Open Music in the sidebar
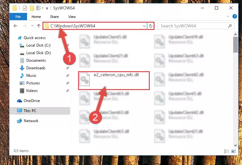 (31, 76)
